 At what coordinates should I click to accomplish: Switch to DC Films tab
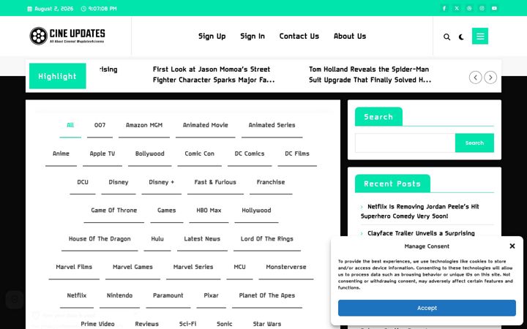(297, 154)
